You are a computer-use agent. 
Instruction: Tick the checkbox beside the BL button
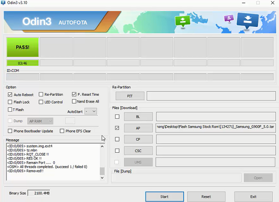point(117,117)
